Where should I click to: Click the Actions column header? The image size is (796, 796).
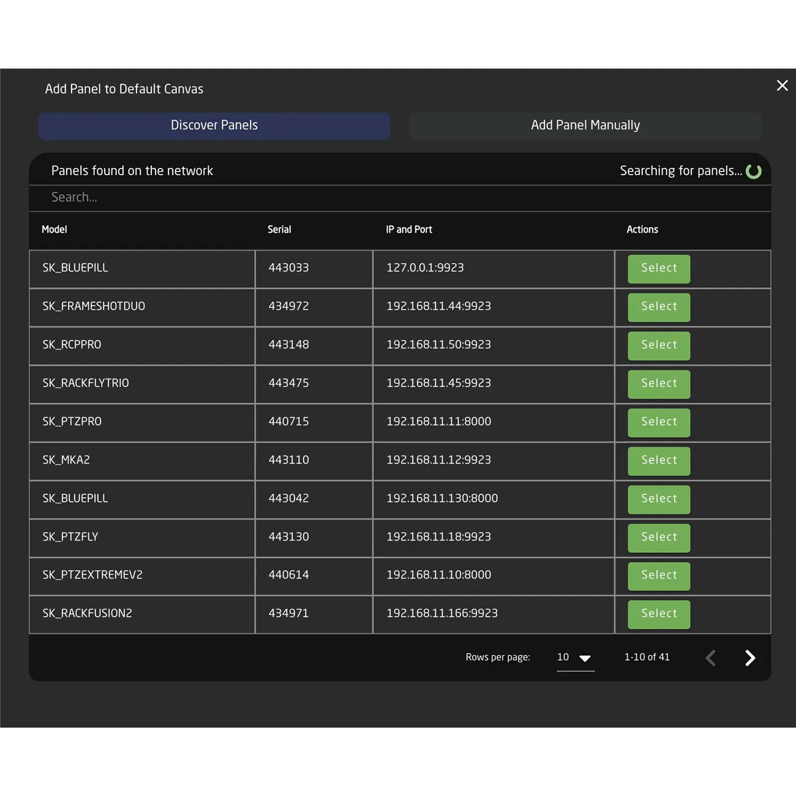point(642,230)
